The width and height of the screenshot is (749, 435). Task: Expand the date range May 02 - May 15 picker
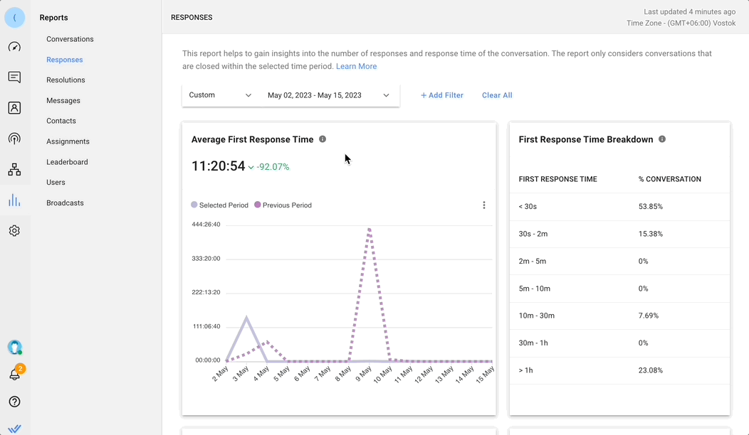[328, 95]
